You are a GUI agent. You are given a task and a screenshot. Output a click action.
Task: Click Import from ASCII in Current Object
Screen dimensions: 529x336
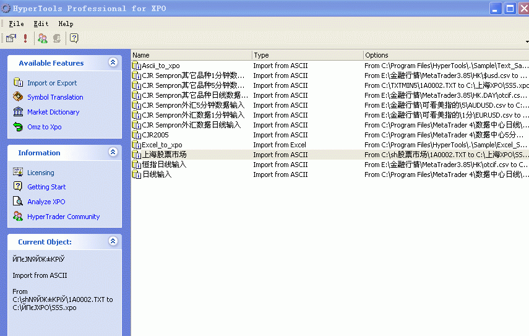tap(40, 275)
